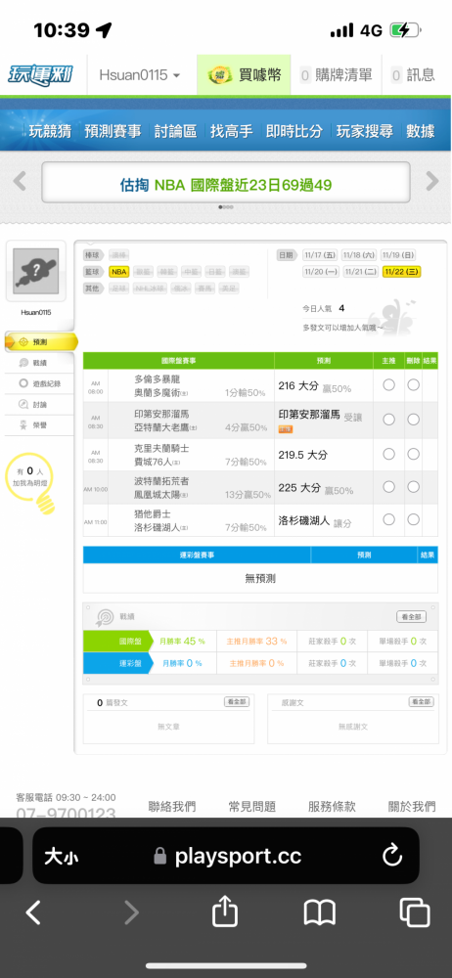Select main pick radio for Toronto Raptors game
Screen dimensions: 452x978
click(x=388, y=384)
